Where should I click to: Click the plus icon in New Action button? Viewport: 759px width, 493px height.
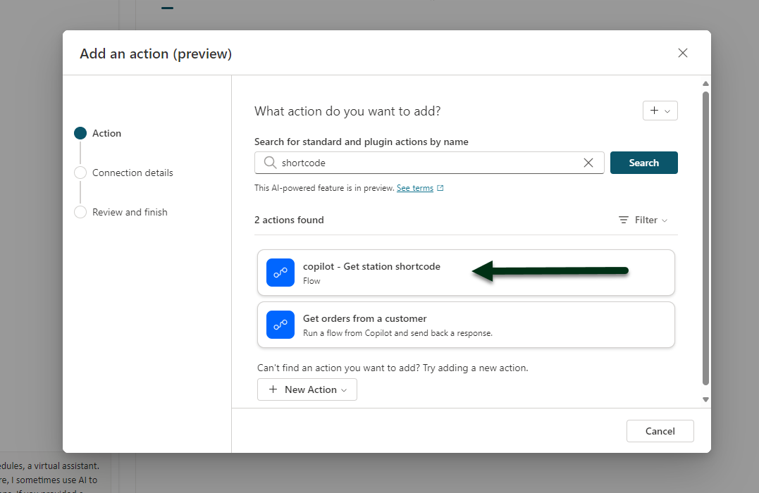click(x=273, y=389)
